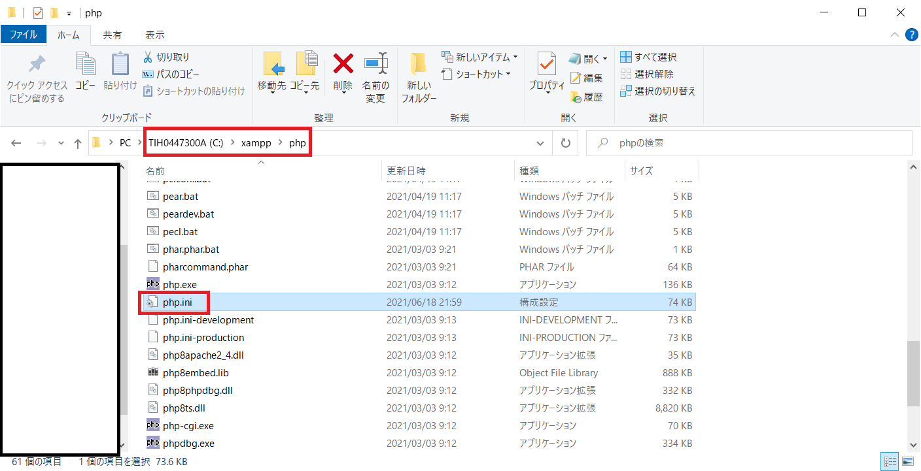
Task: Click xampp in the breadcrumb path
Action: [x=256, y=143]
